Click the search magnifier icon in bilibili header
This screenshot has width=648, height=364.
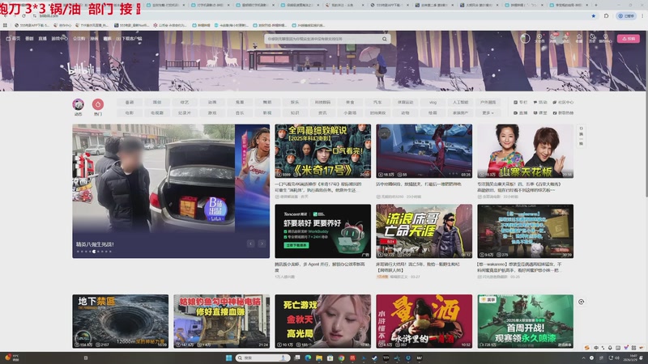[x=384, y=39]
